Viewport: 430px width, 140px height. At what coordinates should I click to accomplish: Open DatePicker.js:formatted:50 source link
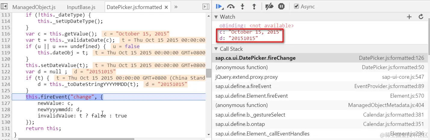(x=393, y=68)
